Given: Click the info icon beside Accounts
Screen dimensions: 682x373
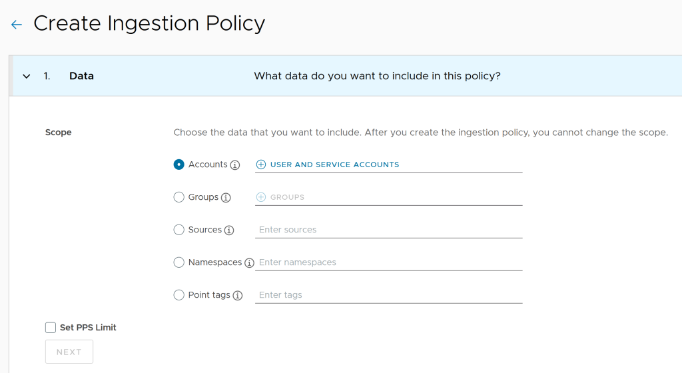Looking at the screenshot, I should (234, 165).
